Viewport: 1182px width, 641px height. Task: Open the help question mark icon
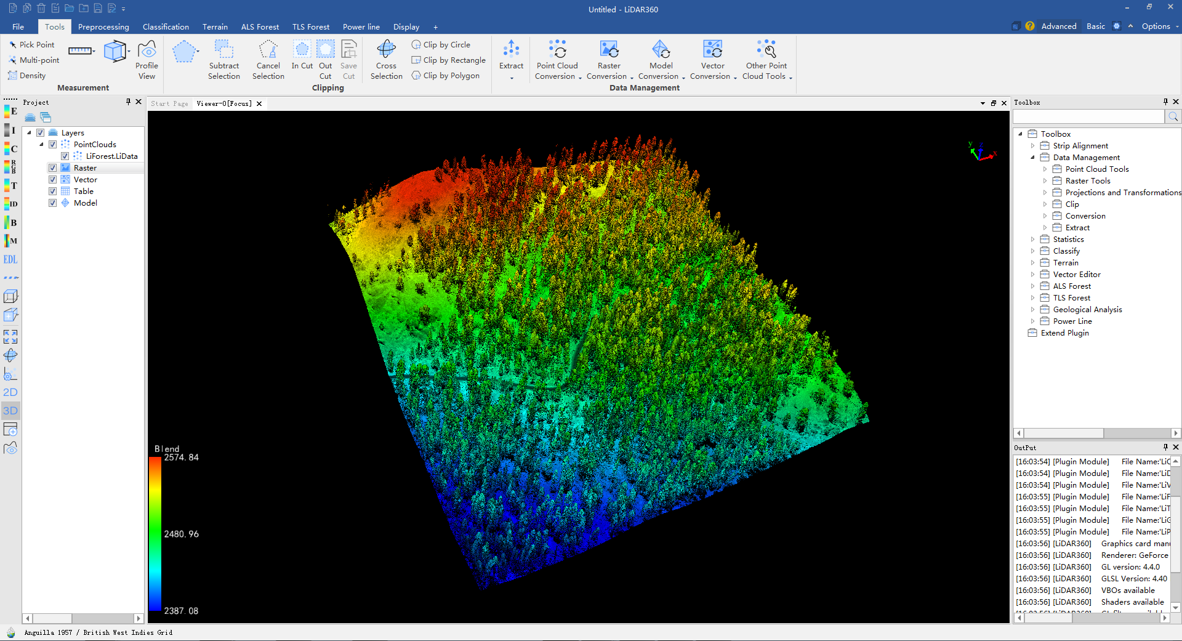[1030, 26]
